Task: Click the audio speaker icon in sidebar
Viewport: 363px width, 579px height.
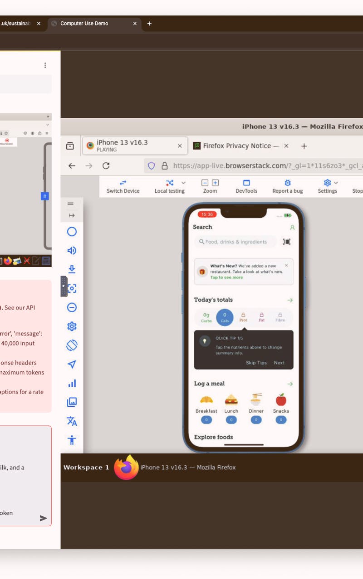Action: (x=72, y=250)
